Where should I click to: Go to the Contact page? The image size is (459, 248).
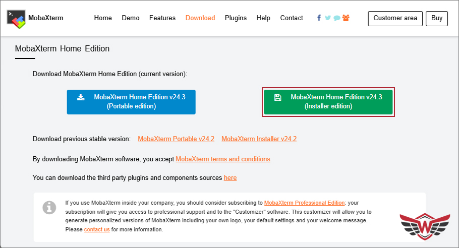(292, 18)
